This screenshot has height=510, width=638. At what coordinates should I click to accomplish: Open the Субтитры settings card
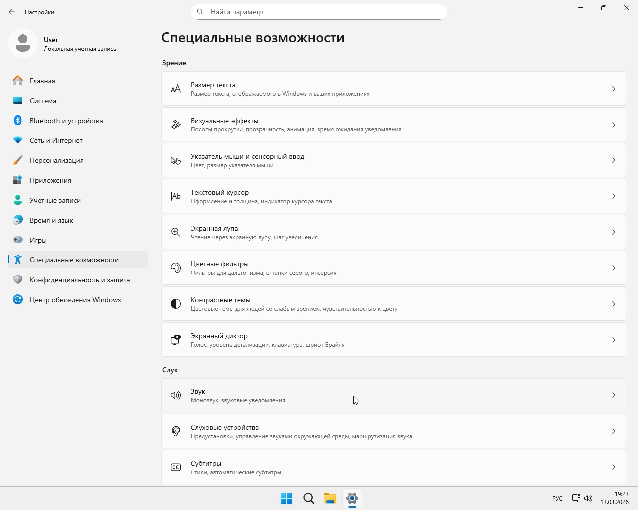(x=394, y=467)
